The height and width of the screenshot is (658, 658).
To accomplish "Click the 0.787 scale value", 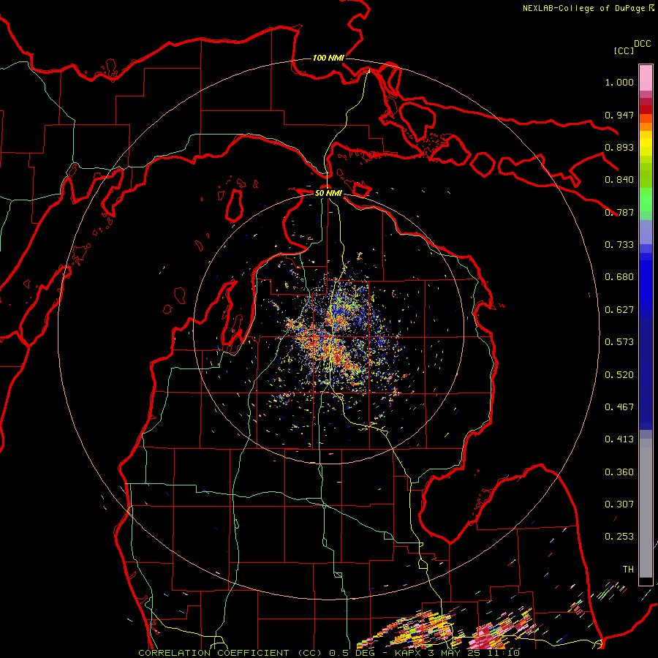I will pos(619,212).
